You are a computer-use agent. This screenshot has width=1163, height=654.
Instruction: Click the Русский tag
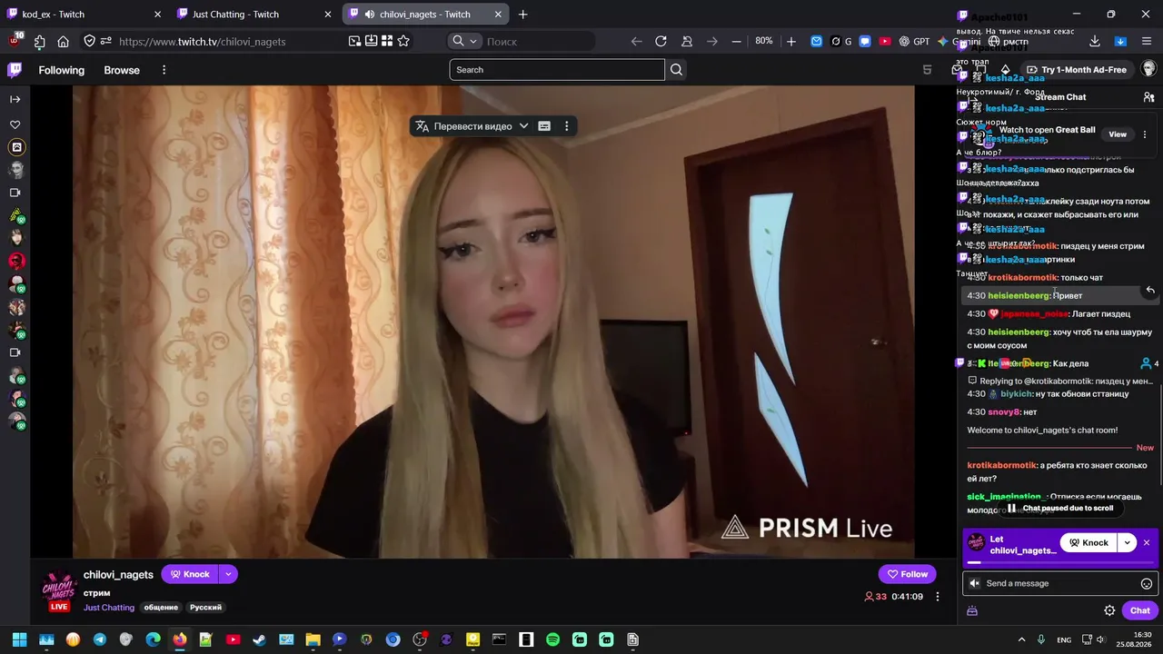point(206,608)
